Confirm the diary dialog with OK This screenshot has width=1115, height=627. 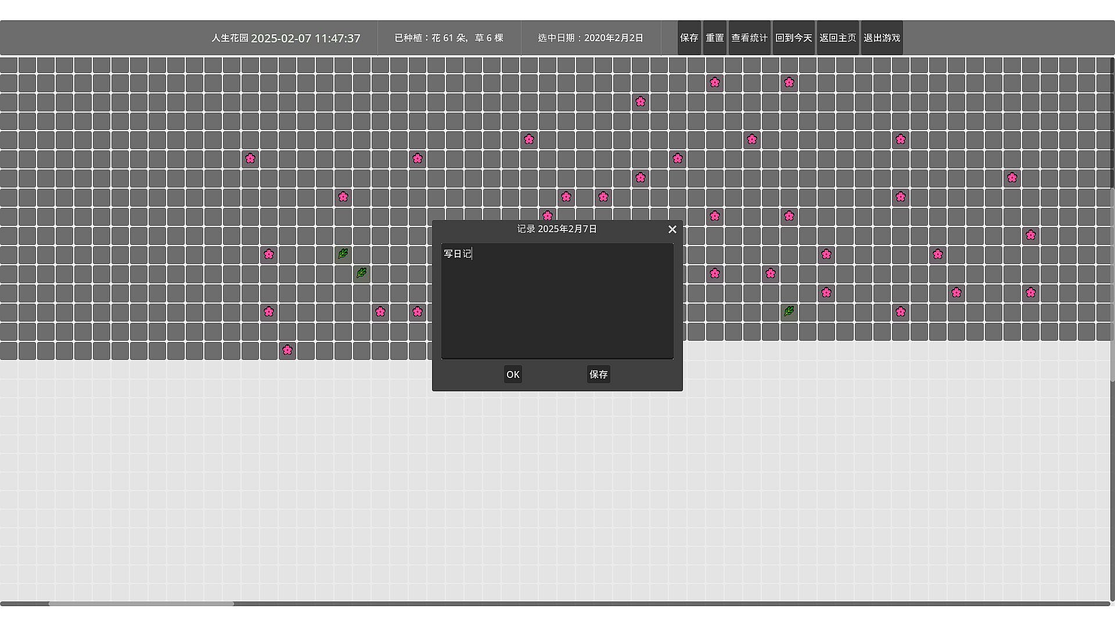coord(512,374)
